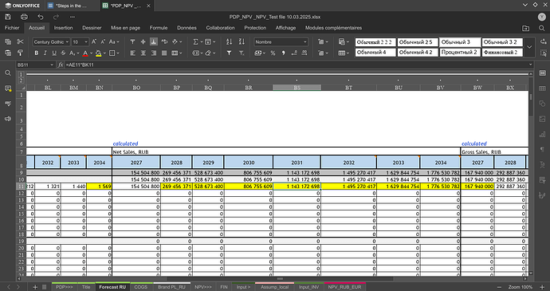Add a new sheet with plus button
550x291 pixels.
coord(35,287)
